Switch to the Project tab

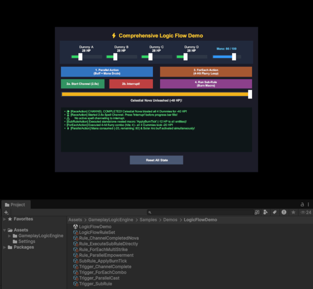tap(16, 205)
